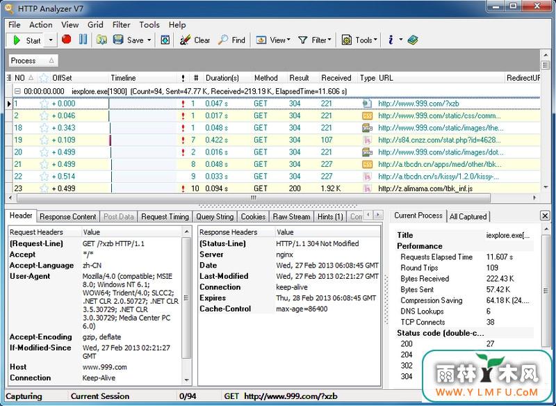The width and height of the screenshot is (556, 406).
Task: Select the URL http://www.999.com/?xzb
Action: point(418,104)
